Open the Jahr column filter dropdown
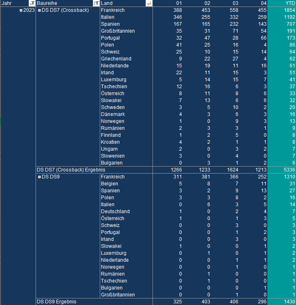The width and height of the screenshot is (296, 305). pyautogui.click(x=32, y=3)
